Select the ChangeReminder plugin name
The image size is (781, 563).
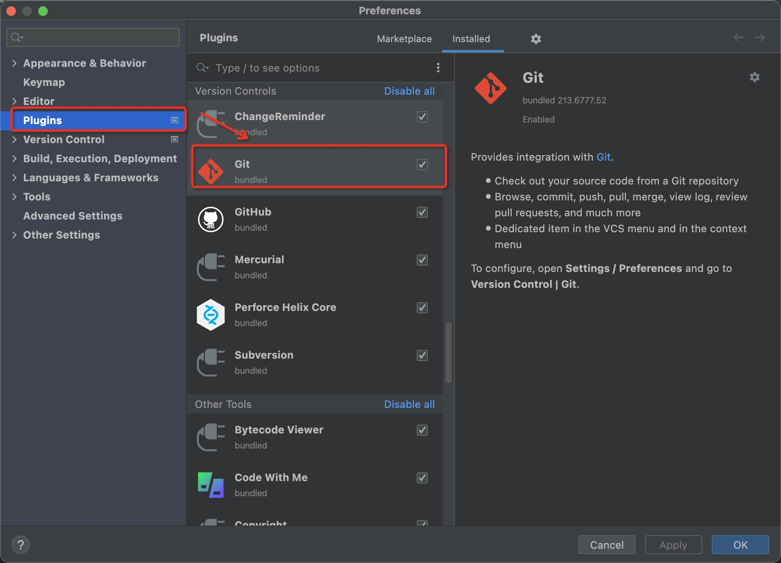pyautogui.click(x=280, y=116)
